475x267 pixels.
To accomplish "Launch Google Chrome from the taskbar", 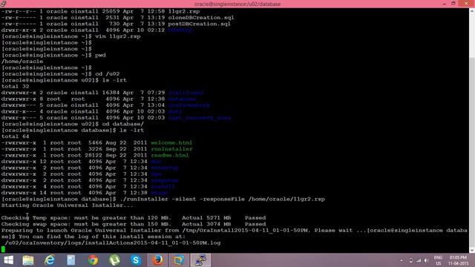I will coord(93,260).
